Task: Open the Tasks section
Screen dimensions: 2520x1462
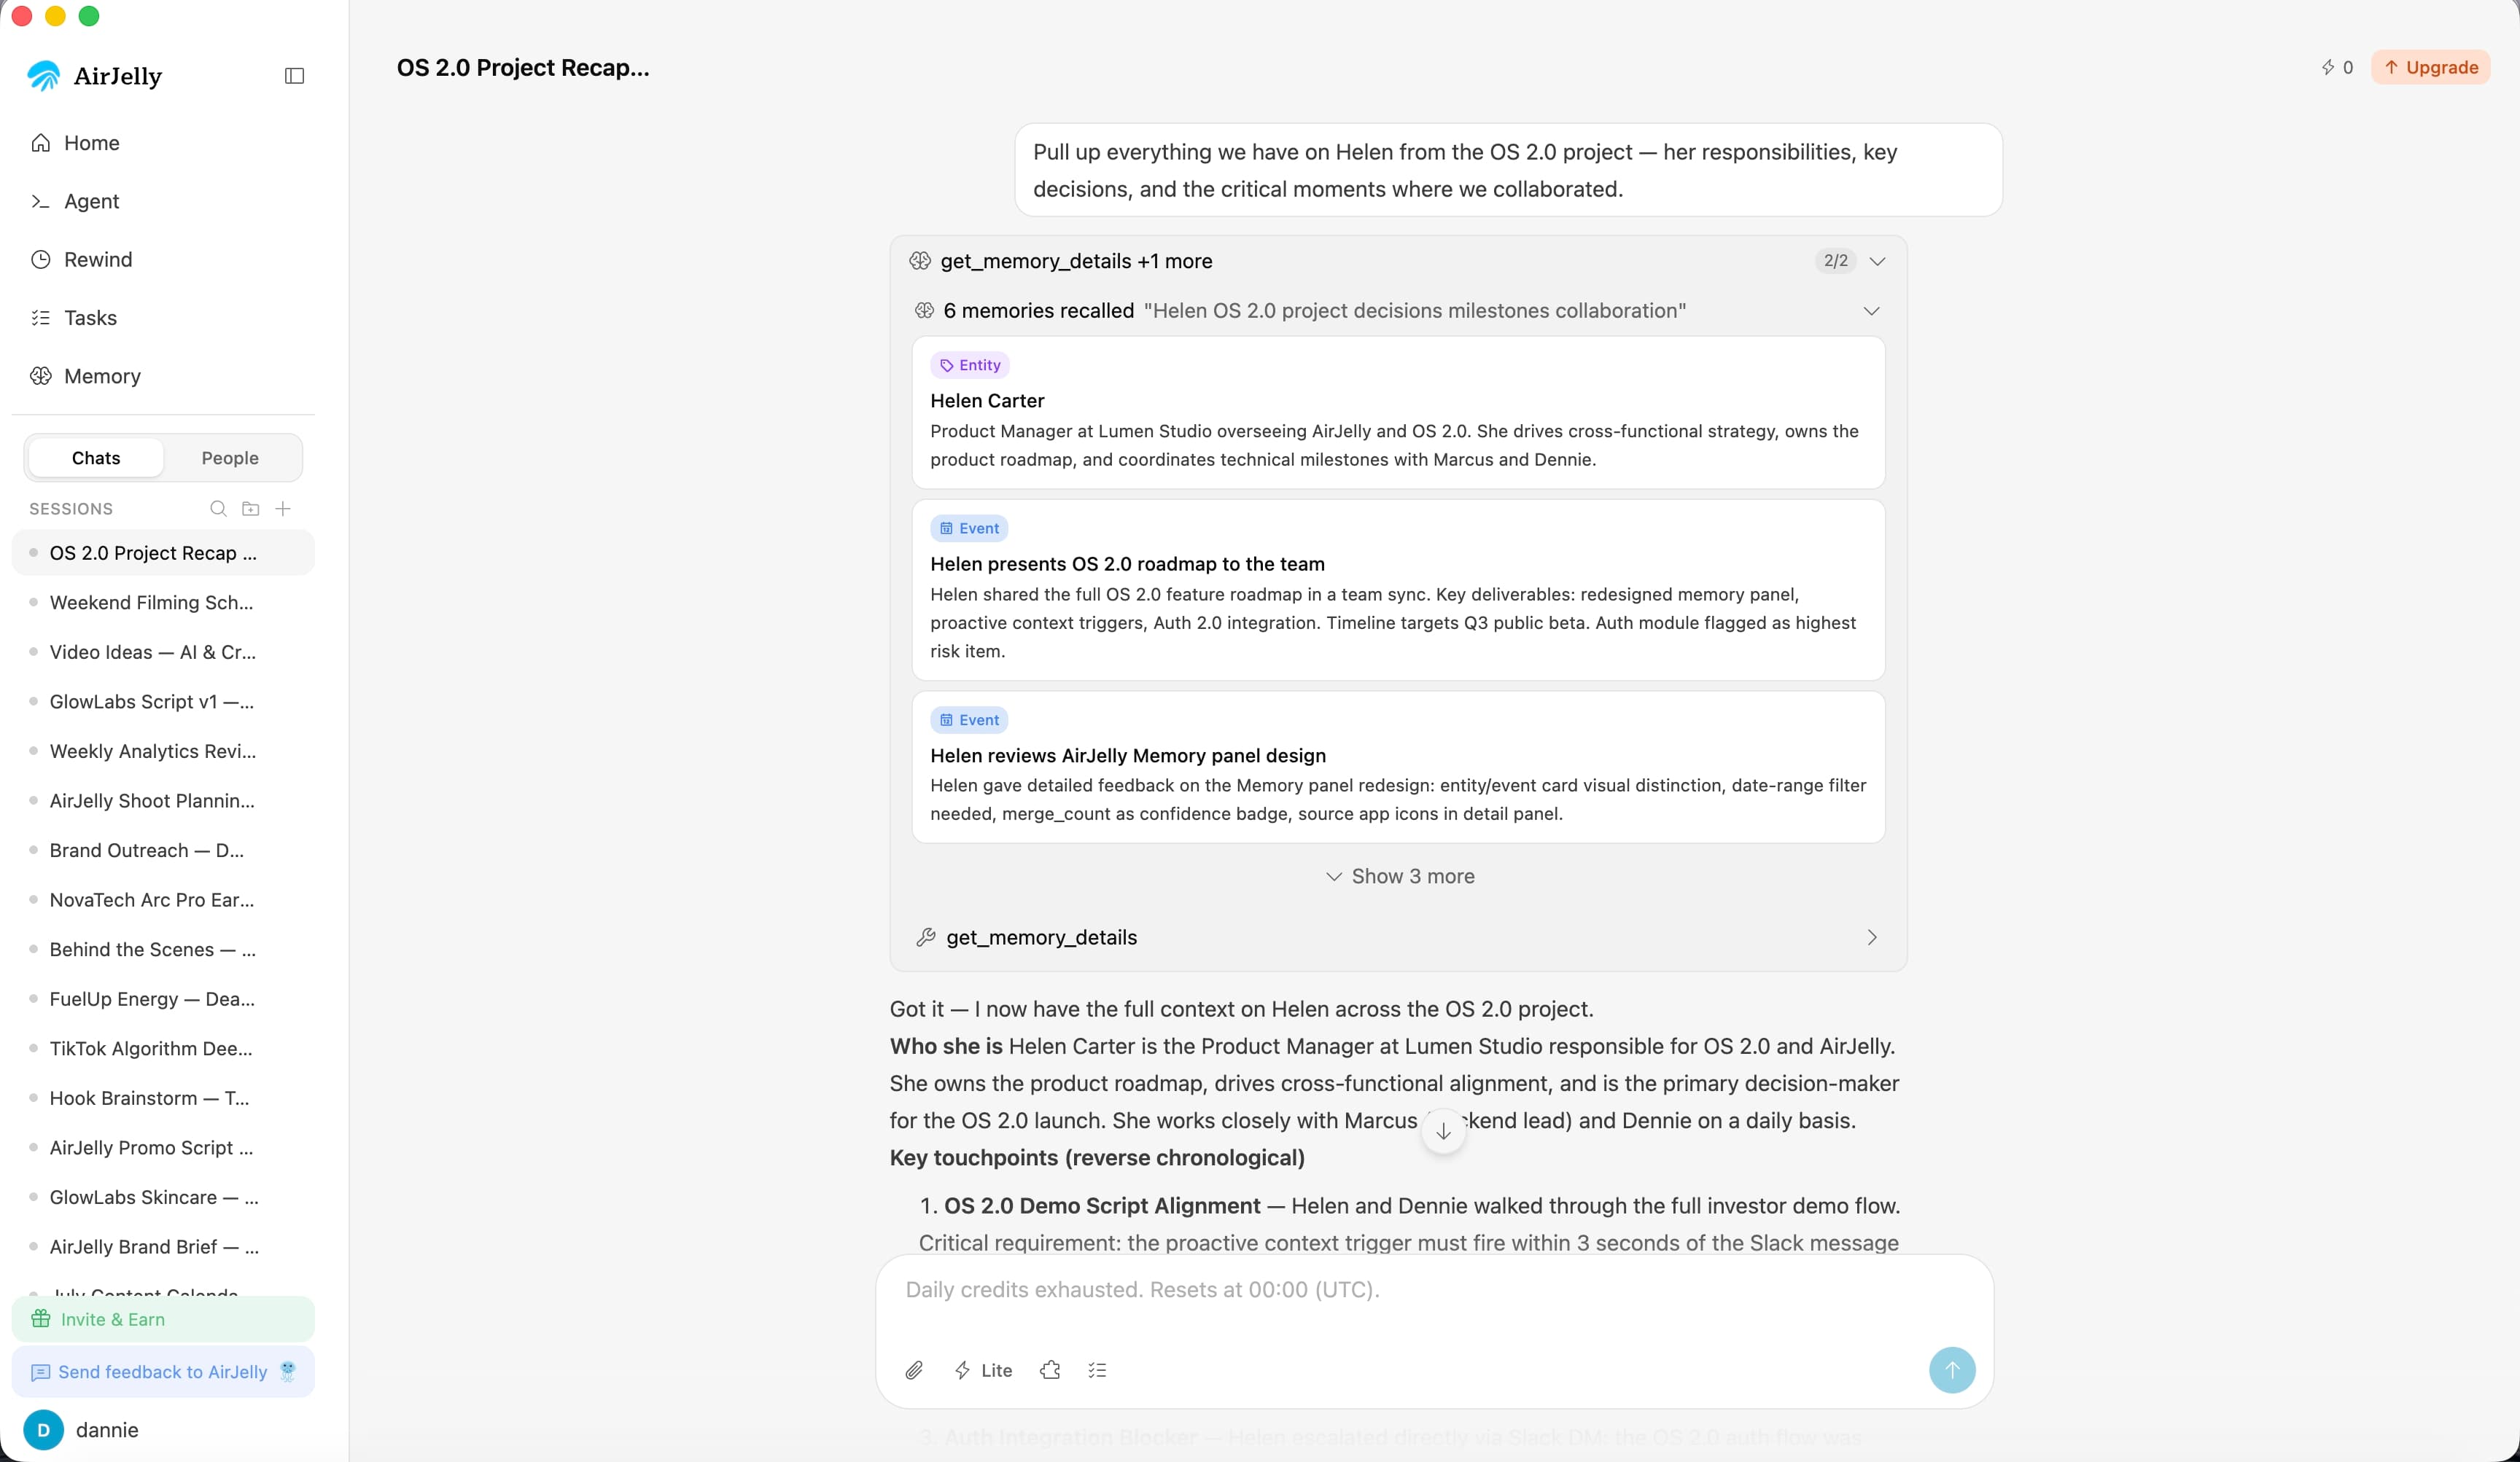Action: (163, 318)
